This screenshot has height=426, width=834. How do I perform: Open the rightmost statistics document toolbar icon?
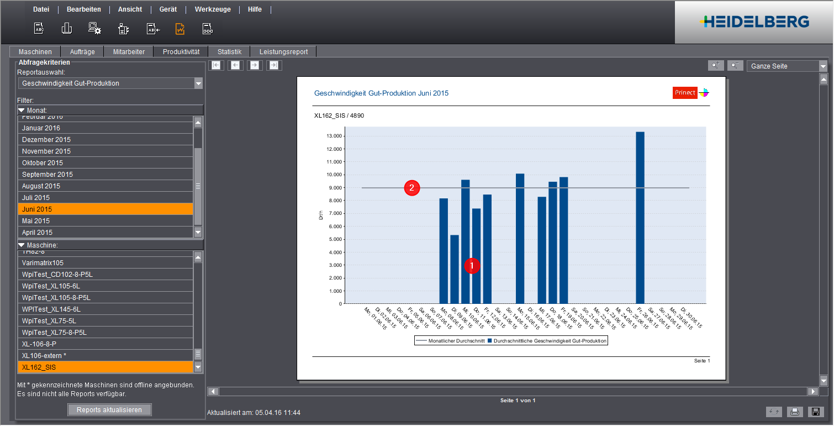208,28
